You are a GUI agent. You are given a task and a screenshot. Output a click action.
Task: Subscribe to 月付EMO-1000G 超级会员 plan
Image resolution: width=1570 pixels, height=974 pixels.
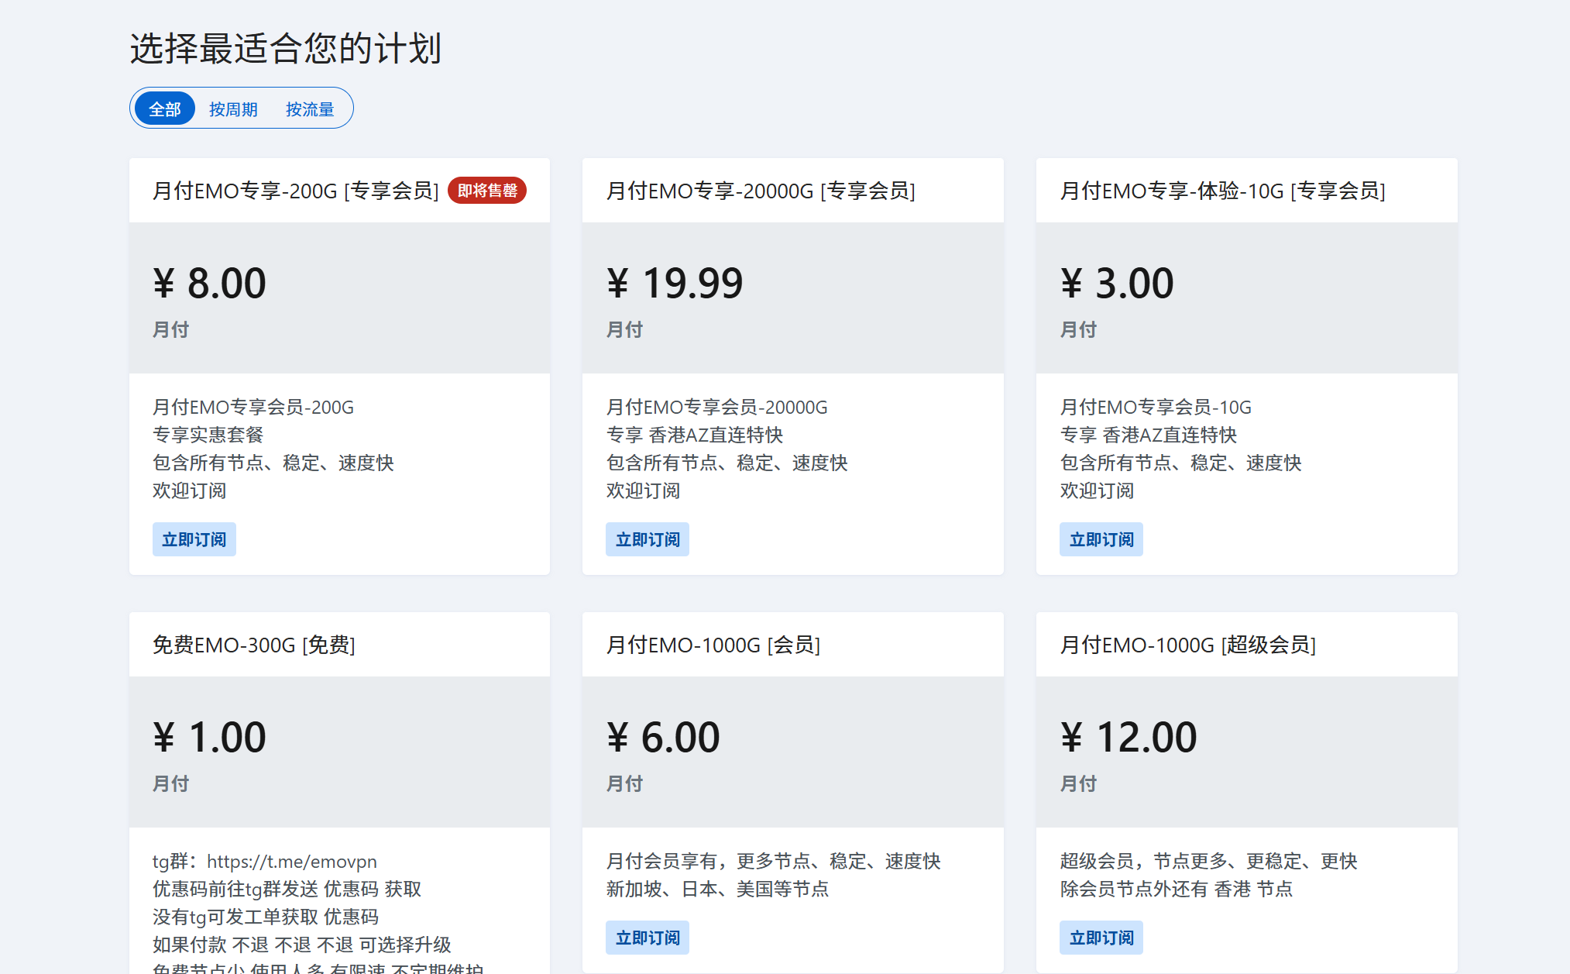pyautogui.click(x=1101, y=938)
